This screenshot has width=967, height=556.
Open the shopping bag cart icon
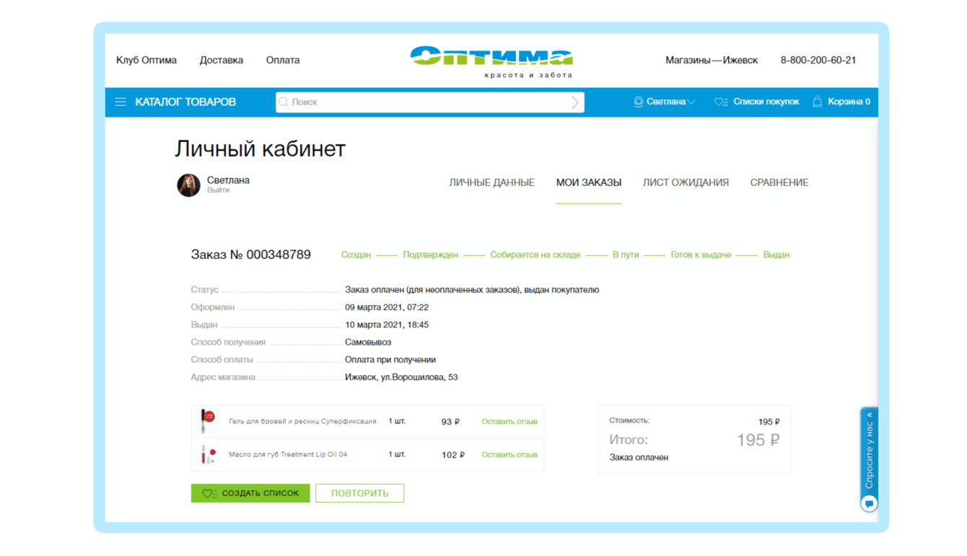818,102
